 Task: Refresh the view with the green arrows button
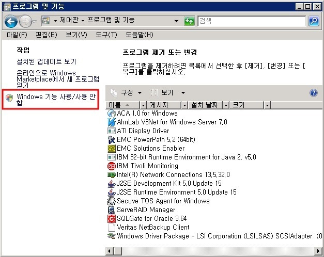(x=189, y=21)
